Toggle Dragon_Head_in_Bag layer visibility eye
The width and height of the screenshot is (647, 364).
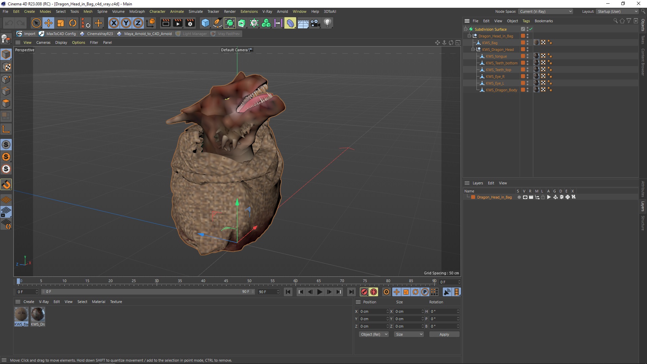[x=525, y=197]
